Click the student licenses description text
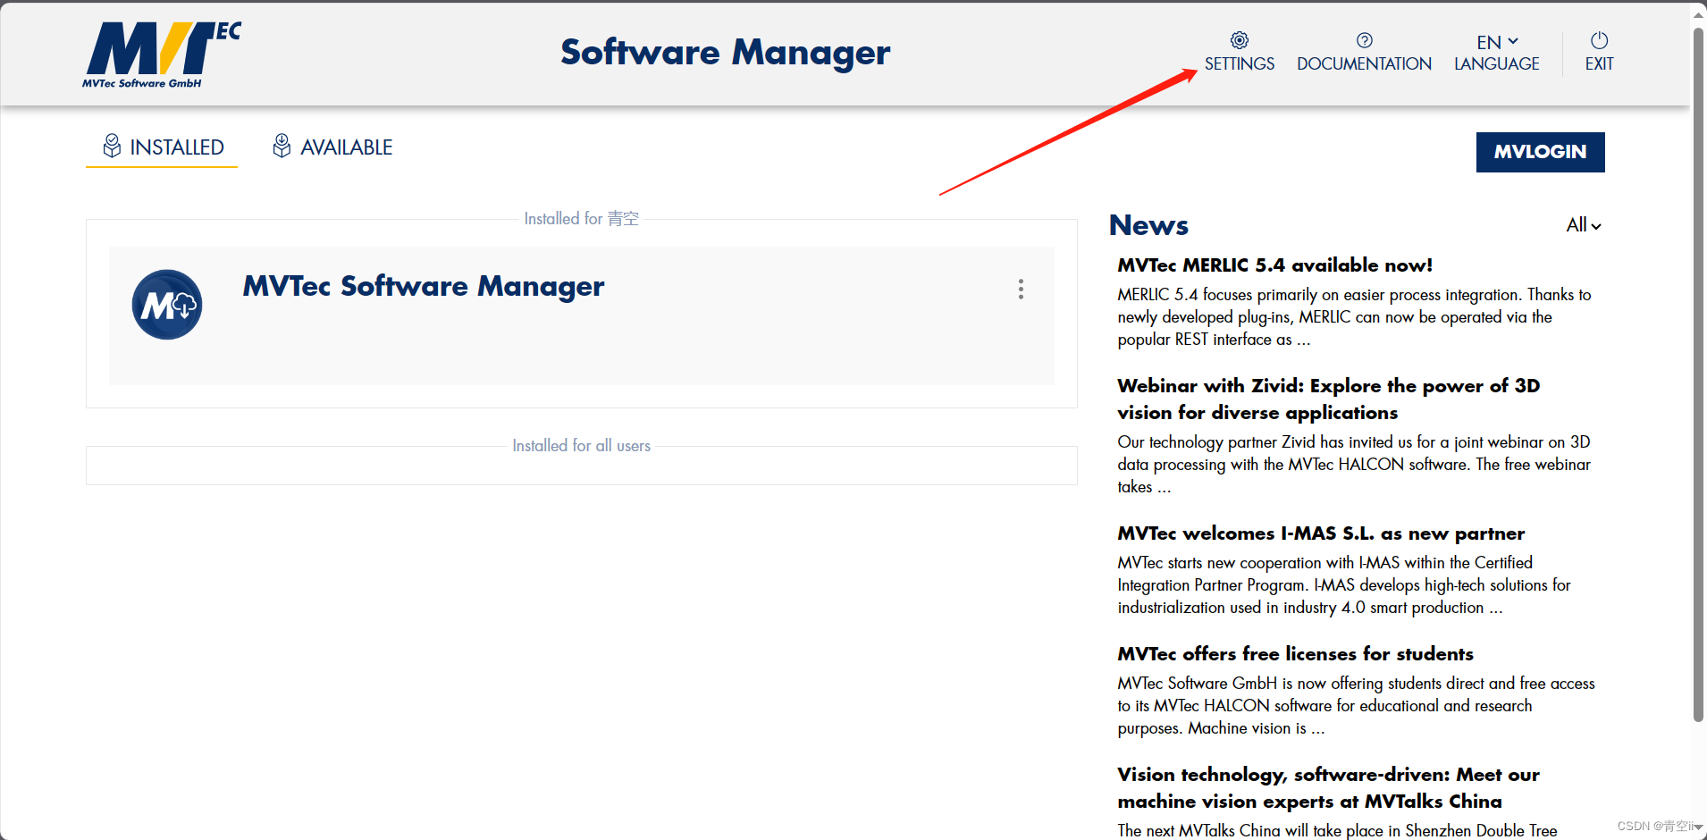 (x=1356, y=706)
